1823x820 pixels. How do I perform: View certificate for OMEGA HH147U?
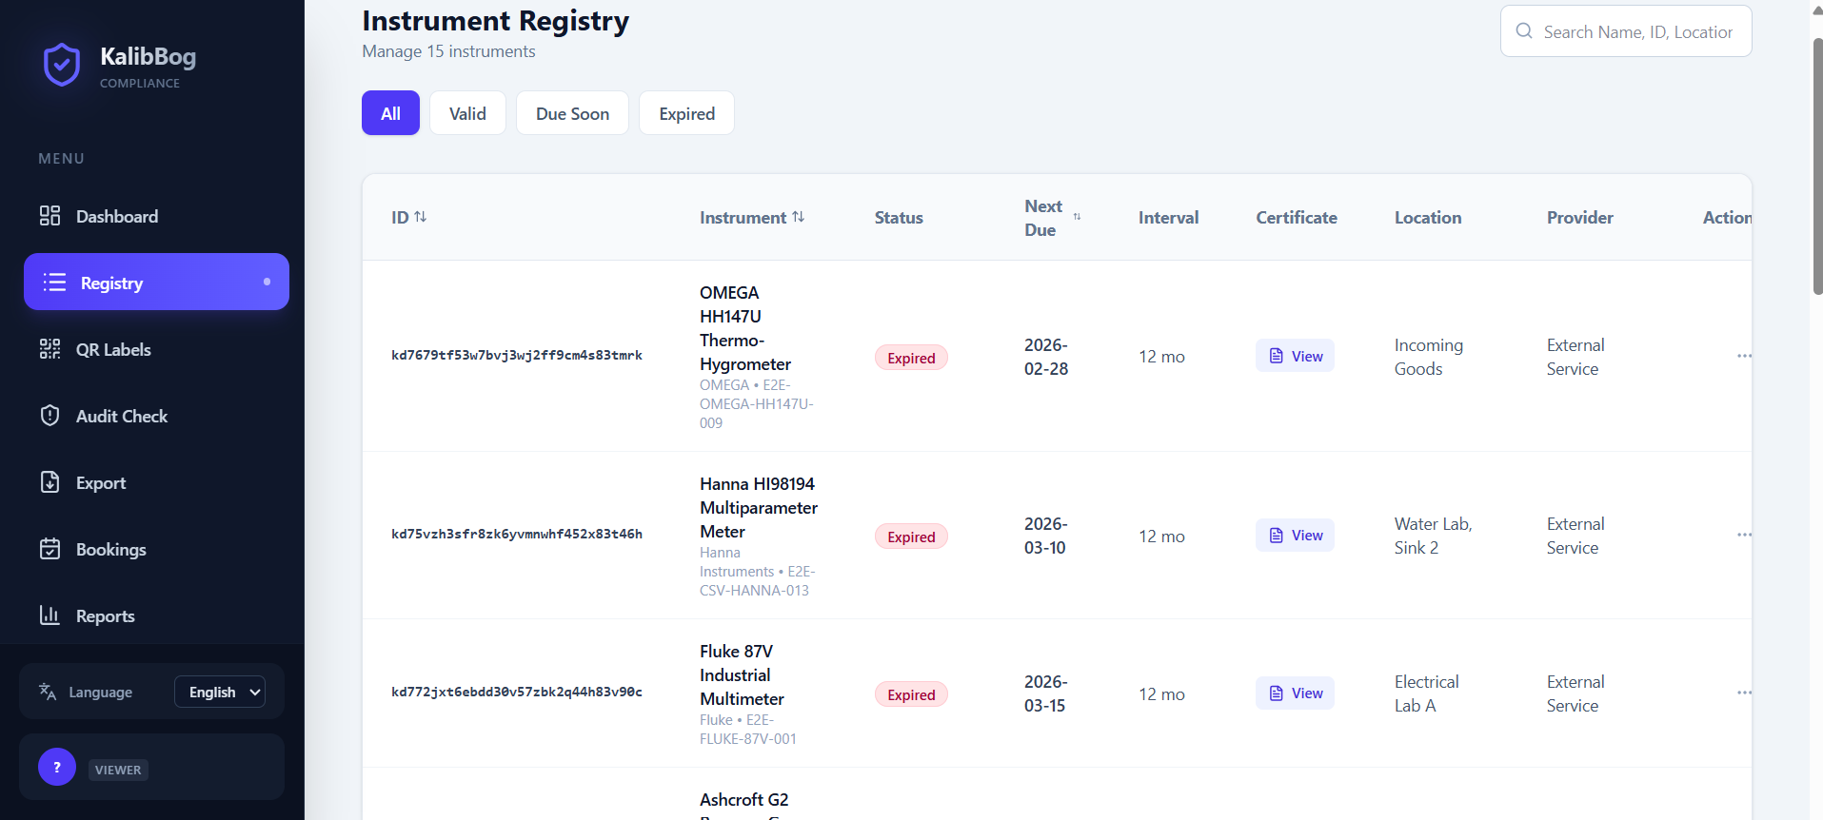(1295, 356)
